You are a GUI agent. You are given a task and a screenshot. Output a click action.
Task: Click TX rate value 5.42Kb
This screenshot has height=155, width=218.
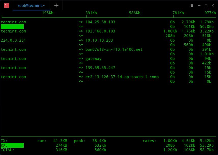pos(207,141)
